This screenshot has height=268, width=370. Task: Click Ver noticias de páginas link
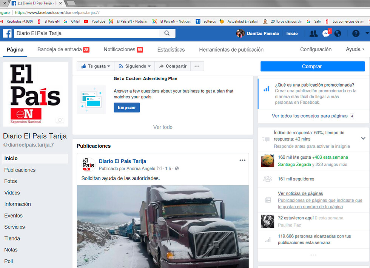pos(300,193)
